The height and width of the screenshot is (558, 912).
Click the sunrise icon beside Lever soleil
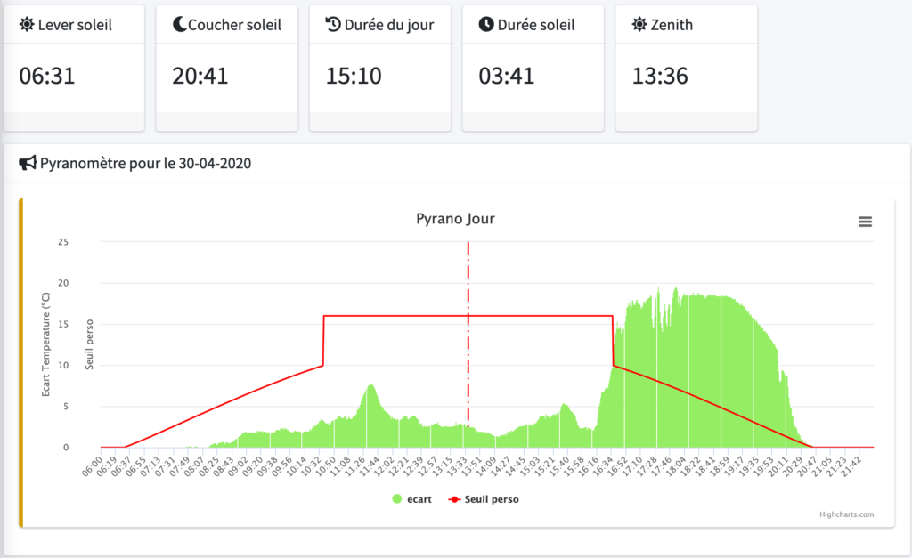click(x=27, y=25)
